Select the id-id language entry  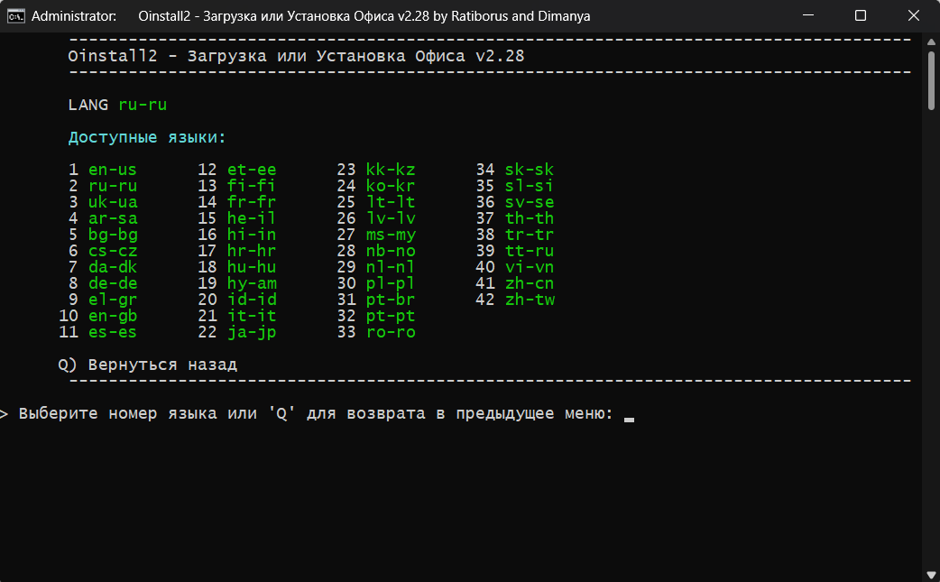tap(251, 300)
